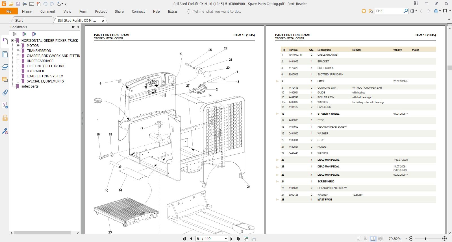
Task: Switch to the Start document tab
Action: 19,20
